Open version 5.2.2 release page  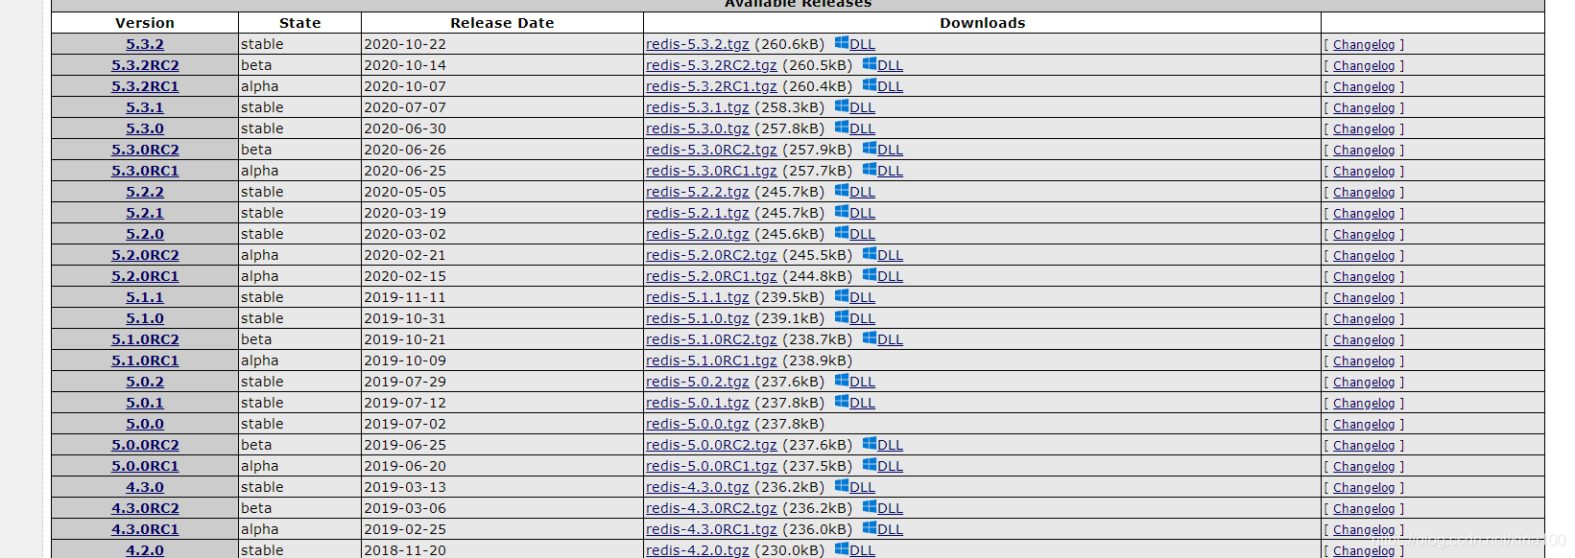pos(145,192)
